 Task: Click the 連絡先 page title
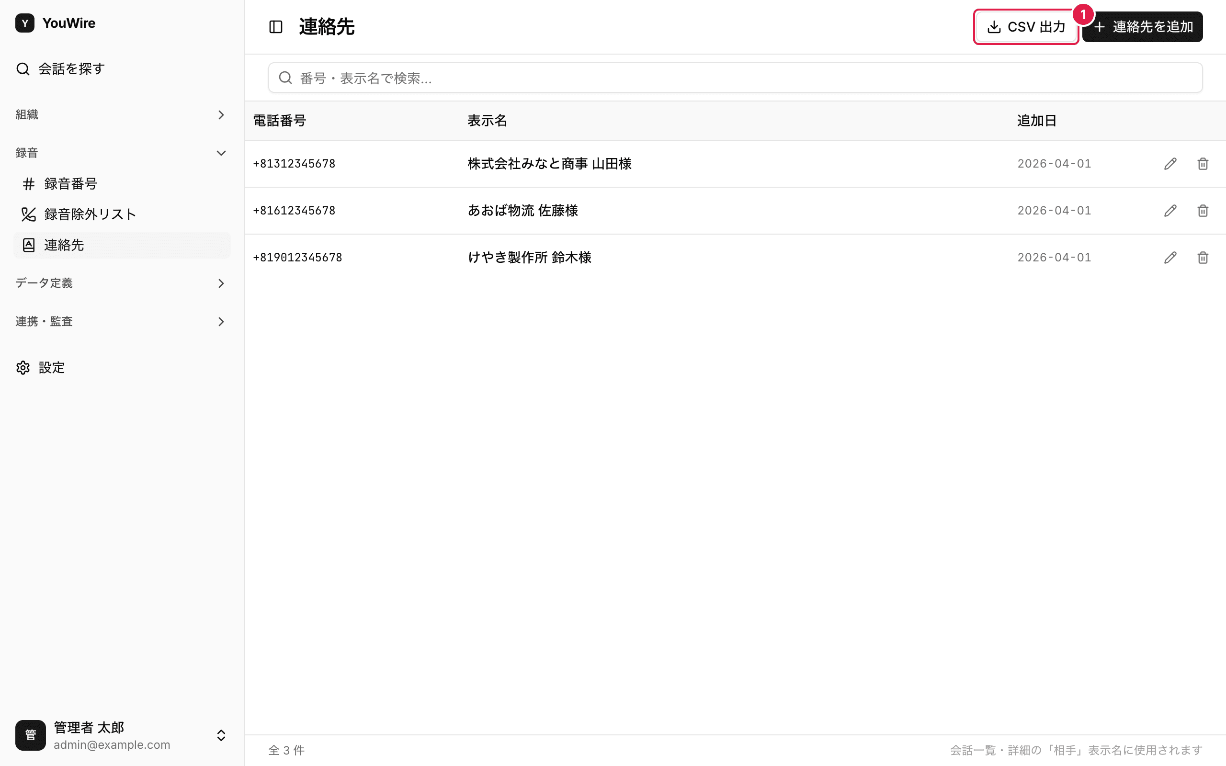coord(327,27)
